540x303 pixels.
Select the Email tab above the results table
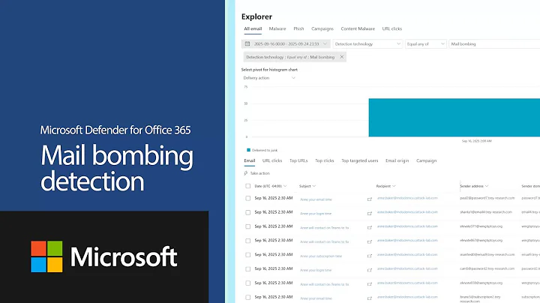[x=249, y=160]
